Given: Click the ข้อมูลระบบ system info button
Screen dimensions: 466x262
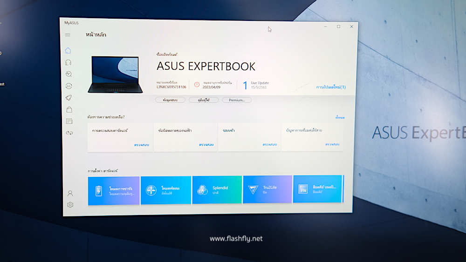Looking at the screenshot, I should click(x=170, y=100).
